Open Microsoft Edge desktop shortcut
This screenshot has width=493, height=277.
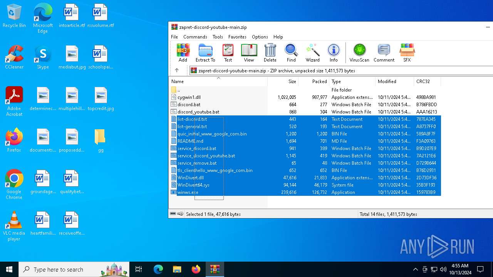coord(43,18)
